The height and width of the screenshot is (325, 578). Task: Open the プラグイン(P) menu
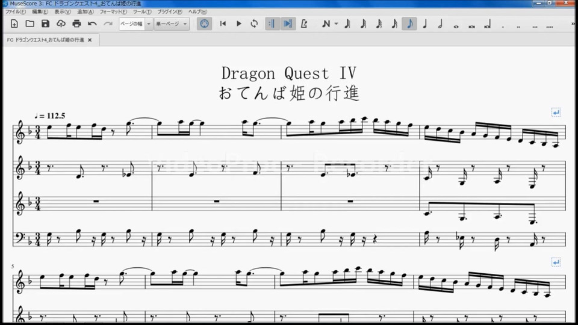(x=170, y=12)
